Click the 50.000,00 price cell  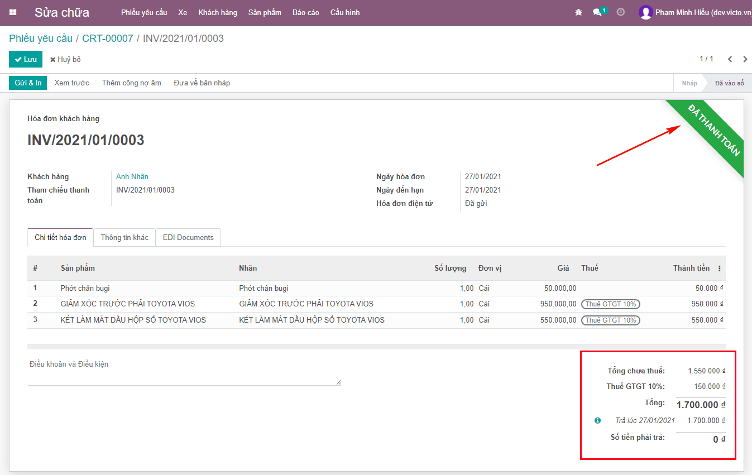coord(560,288)
